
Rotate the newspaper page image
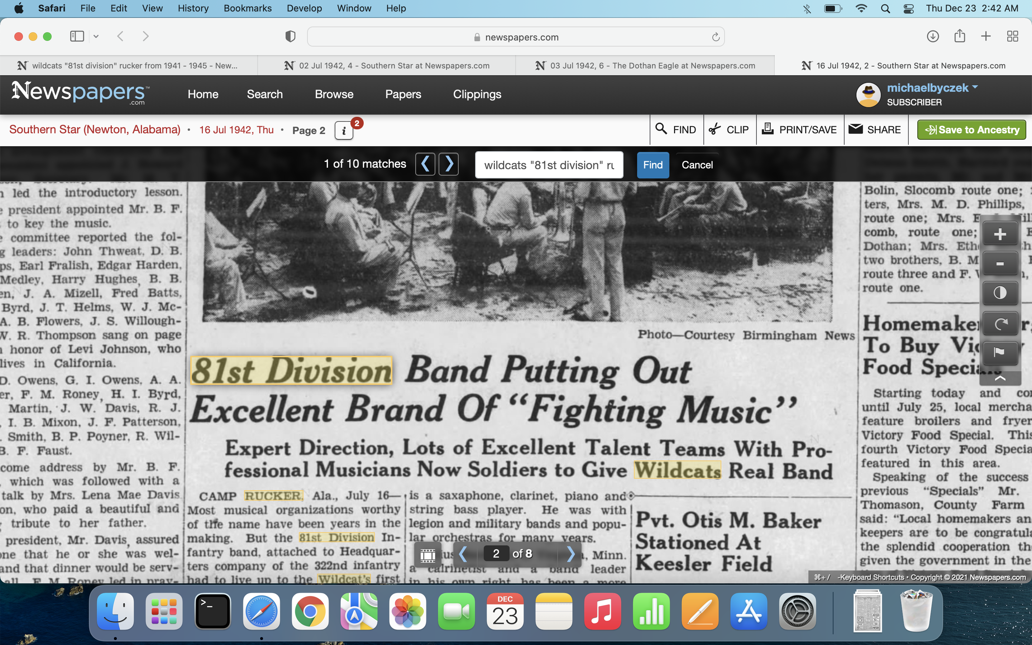(1000, 323)
